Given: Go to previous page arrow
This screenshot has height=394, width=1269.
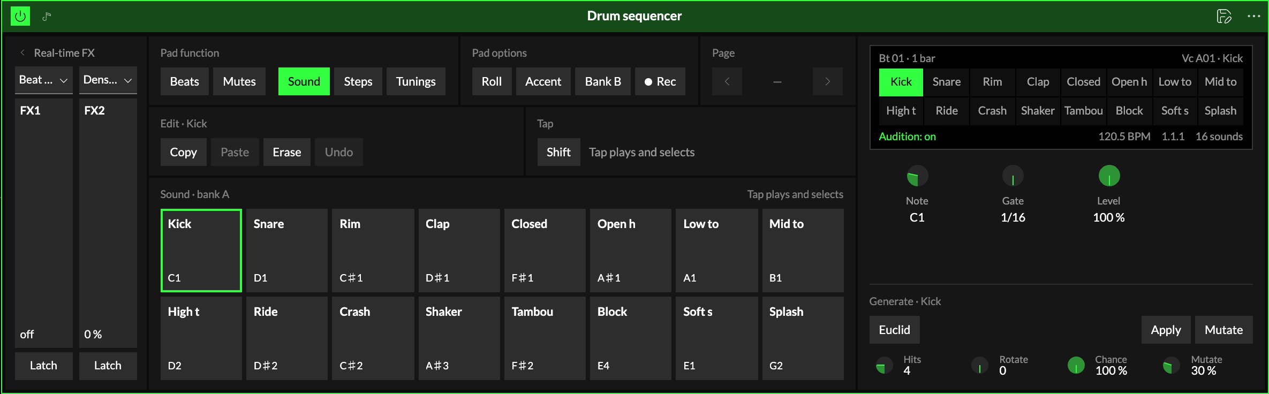Looking at the screenshot, I should [727, 81].
